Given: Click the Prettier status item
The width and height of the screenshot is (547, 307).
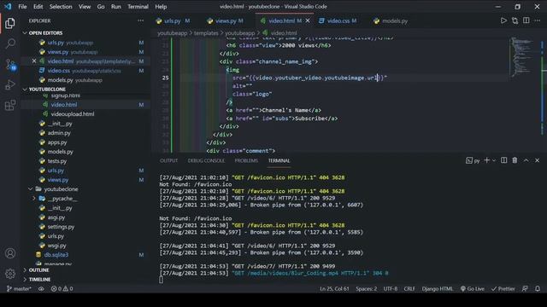Looking at the screenshot, I should (x=503, y=288).
